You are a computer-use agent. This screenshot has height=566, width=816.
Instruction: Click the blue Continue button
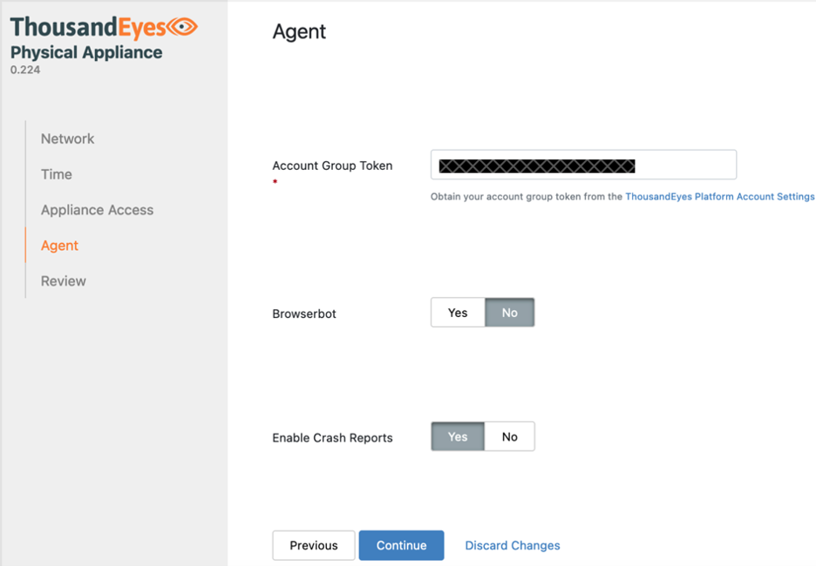point(401,545)
